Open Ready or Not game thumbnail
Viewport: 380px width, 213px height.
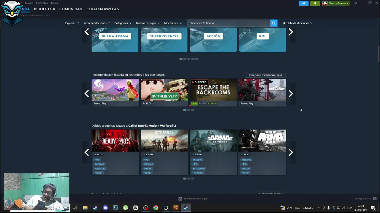[115, 141]
